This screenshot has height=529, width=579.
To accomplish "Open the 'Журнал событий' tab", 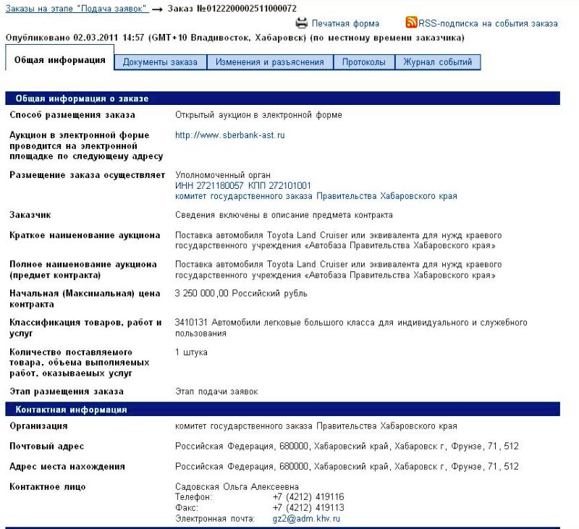I will coord(437,62).
